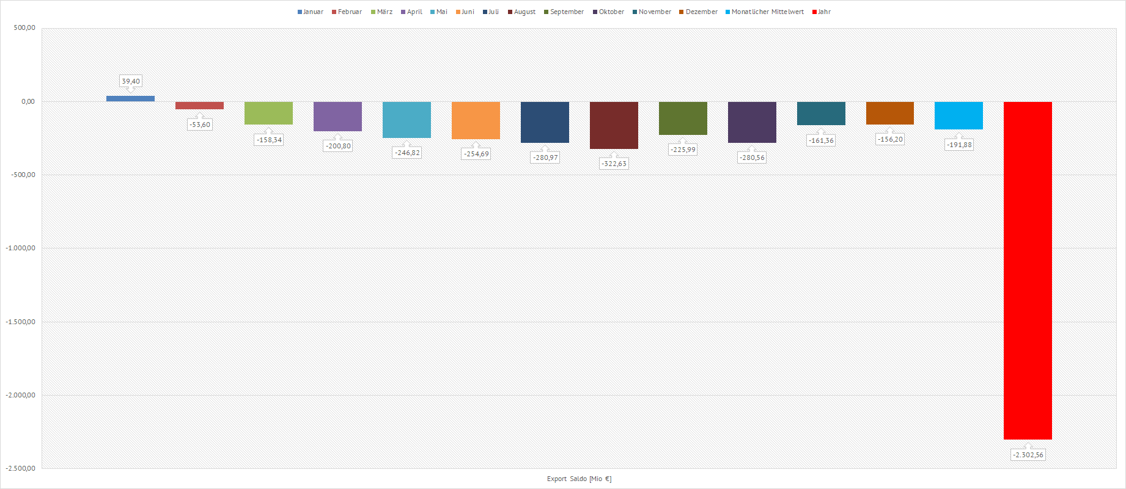The height and width of the screenshot is (489, 1126).
Task: Click the small blue Januar bar
Action: 130,98
